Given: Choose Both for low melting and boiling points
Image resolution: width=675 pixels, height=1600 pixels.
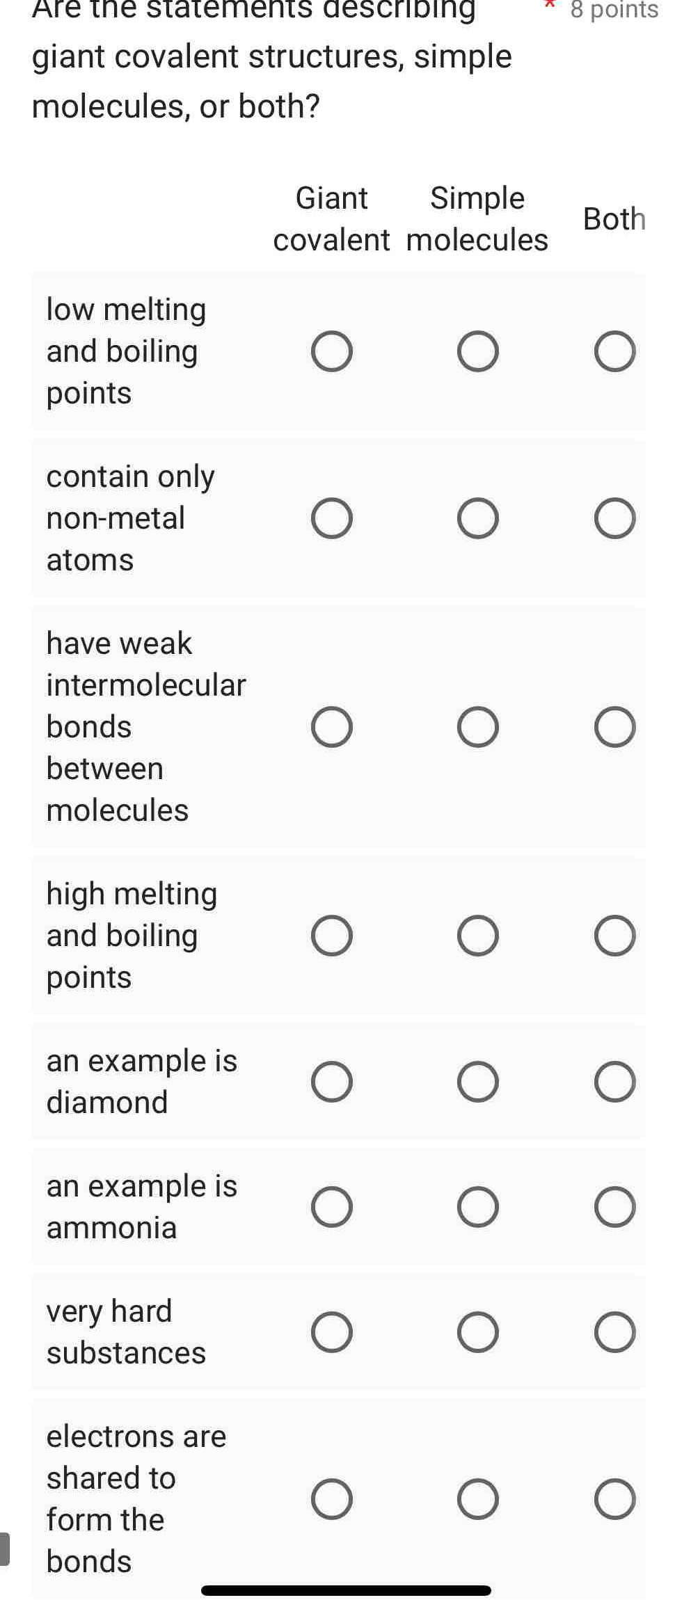Looking at the screenshot, I should pyautogui.click(x=614, y=351).
